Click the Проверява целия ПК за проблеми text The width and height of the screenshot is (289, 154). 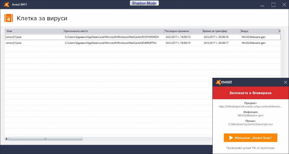coord(251,148)
